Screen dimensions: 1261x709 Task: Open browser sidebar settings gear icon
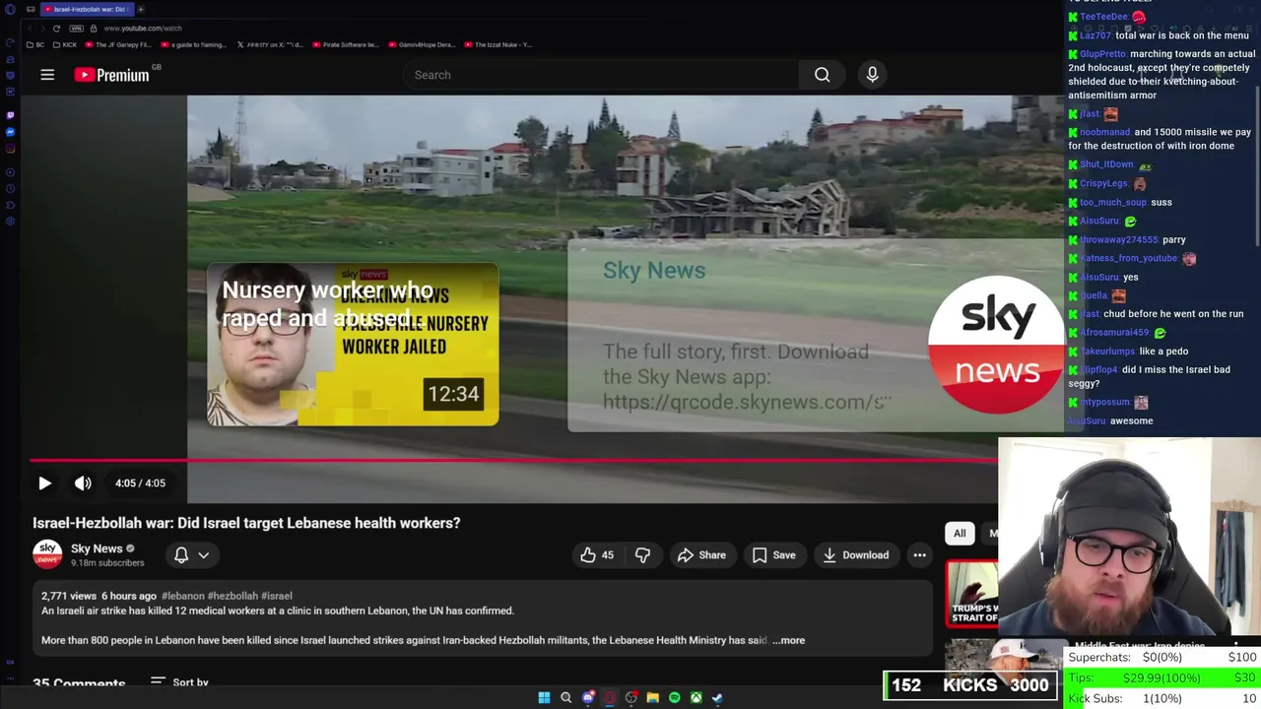tap(11, 221)
